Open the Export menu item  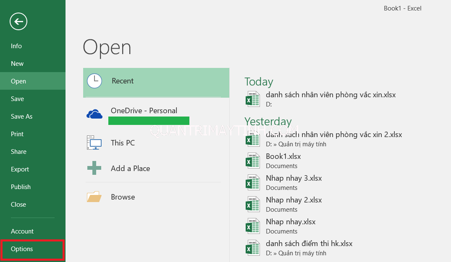pyautogui.click(x=20, y=169)
